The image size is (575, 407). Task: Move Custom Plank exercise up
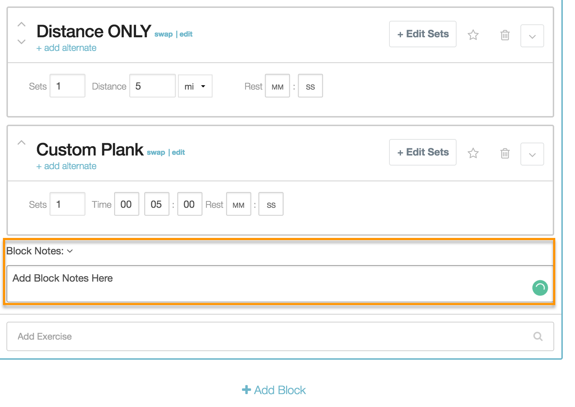click(x=22, y=143)
